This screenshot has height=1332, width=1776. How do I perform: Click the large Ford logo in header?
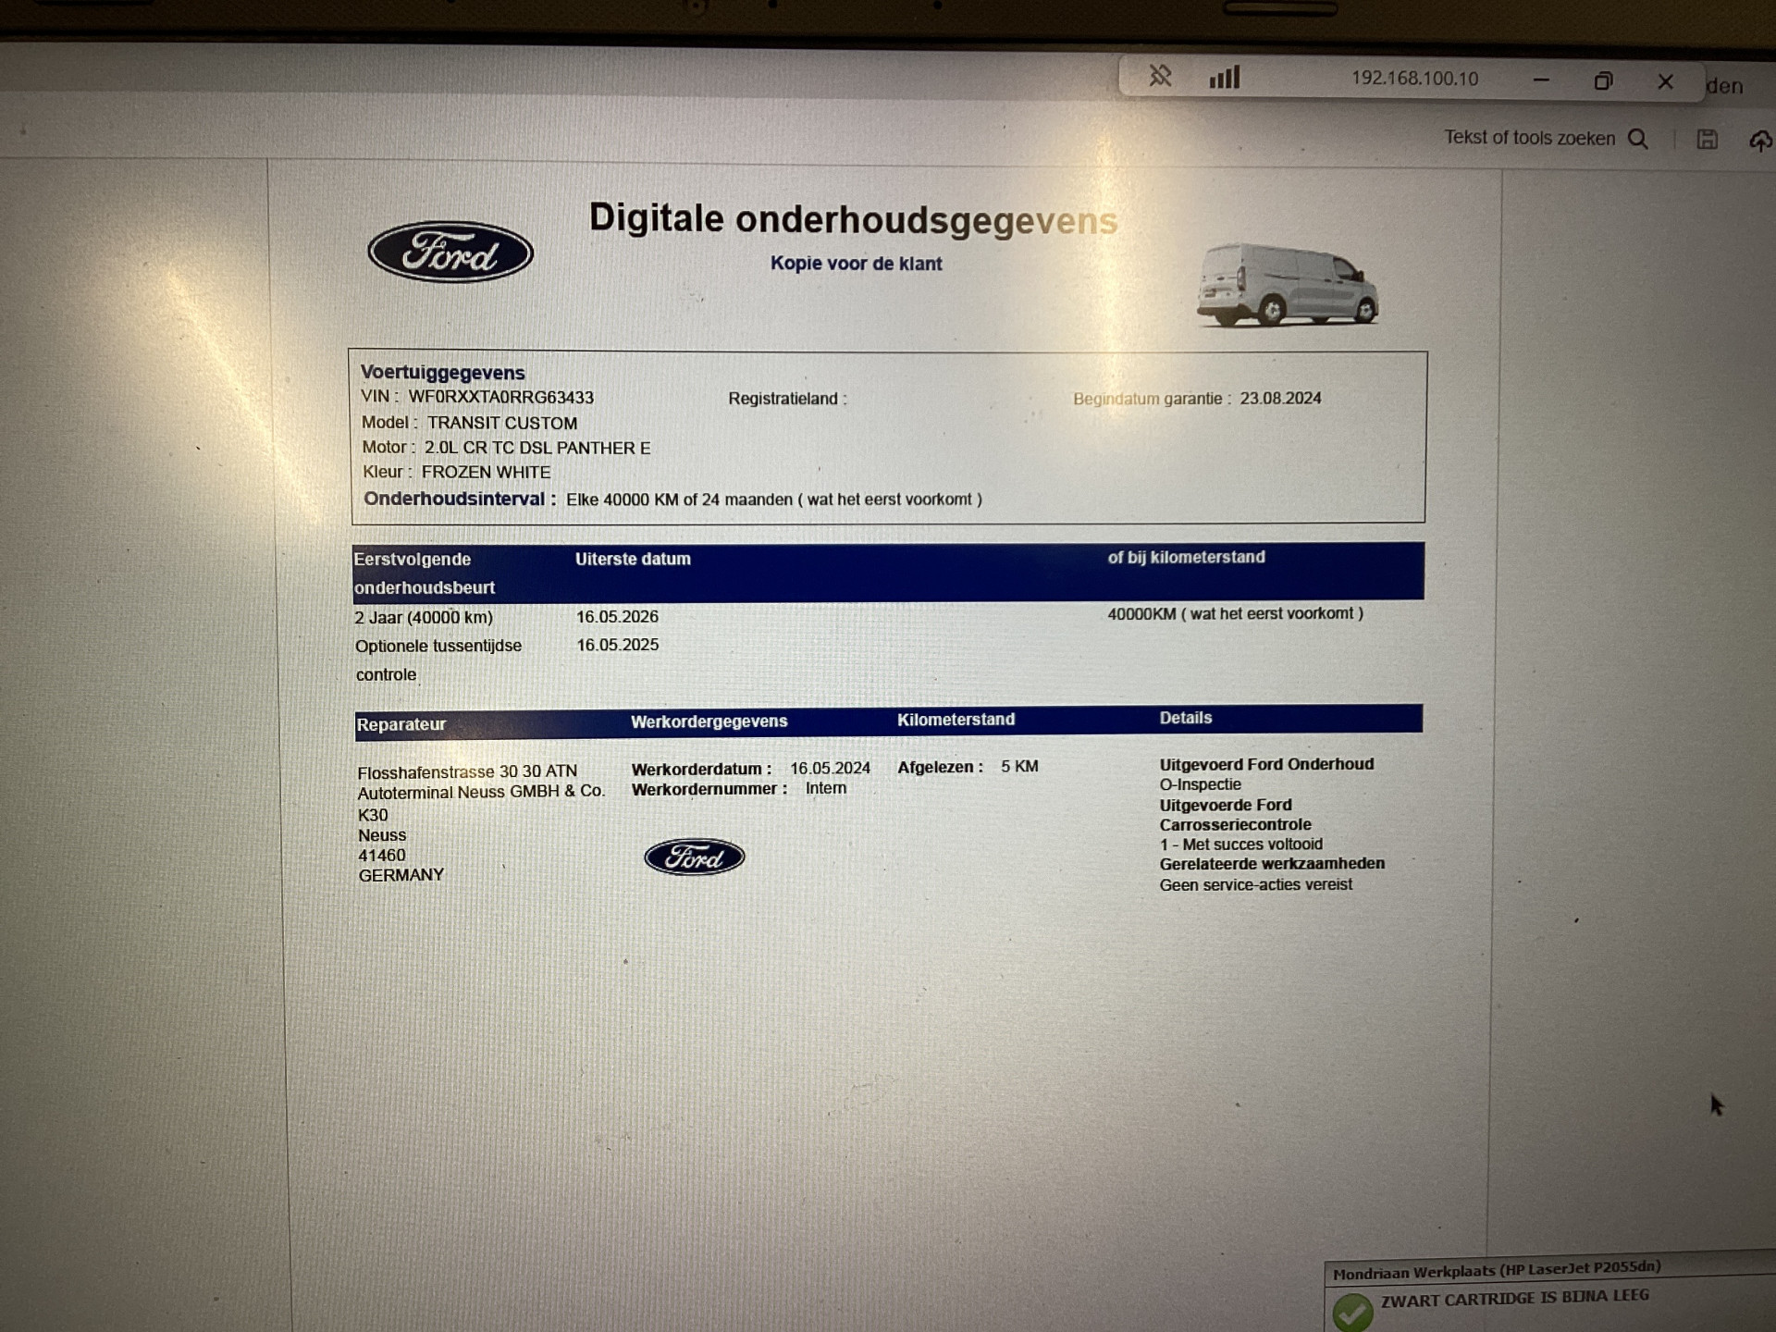(x=450, y=252)
